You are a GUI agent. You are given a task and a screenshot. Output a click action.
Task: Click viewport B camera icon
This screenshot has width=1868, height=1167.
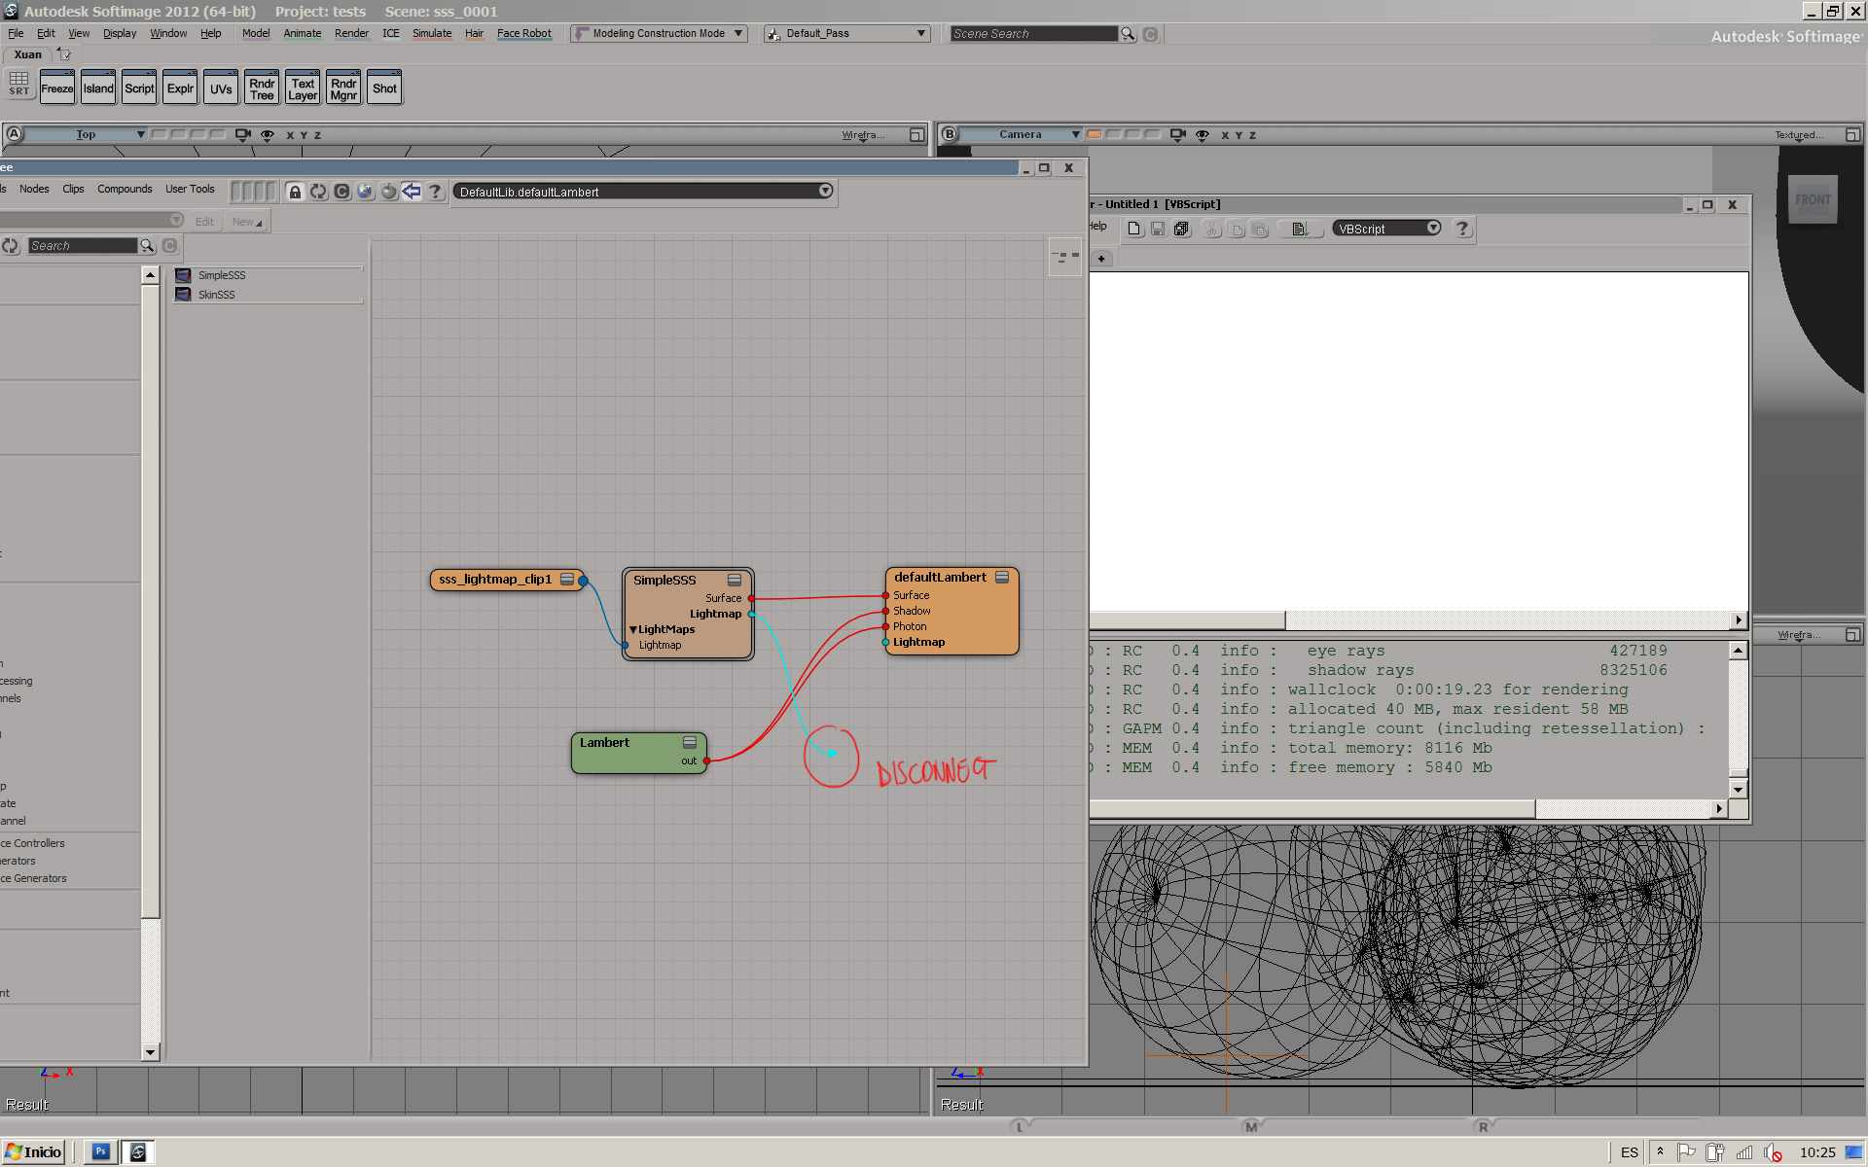pyautogui.click(x=1178, y=134)
